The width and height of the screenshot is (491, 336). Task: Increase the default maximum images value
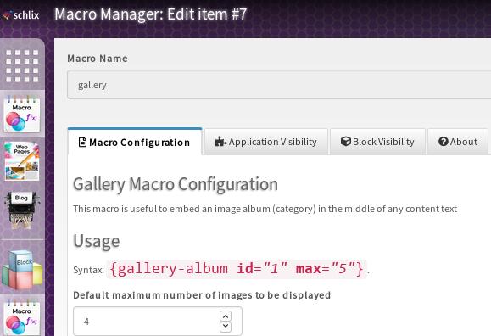(x=226, y=316)
